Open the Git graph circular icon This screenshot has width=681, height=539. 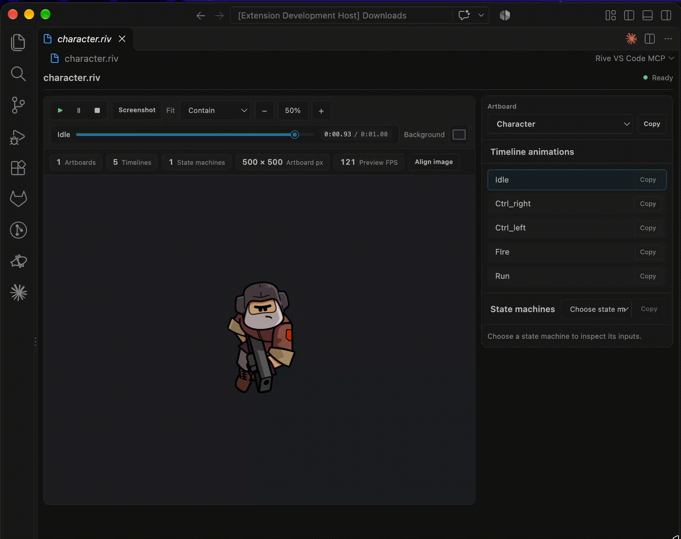tap(18, 230)
